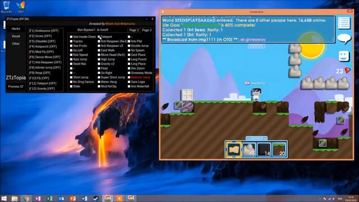359x202 pixels.
Task: Toggle the [F1] Antibounce hotkey entry
Action: coord(44,31)
